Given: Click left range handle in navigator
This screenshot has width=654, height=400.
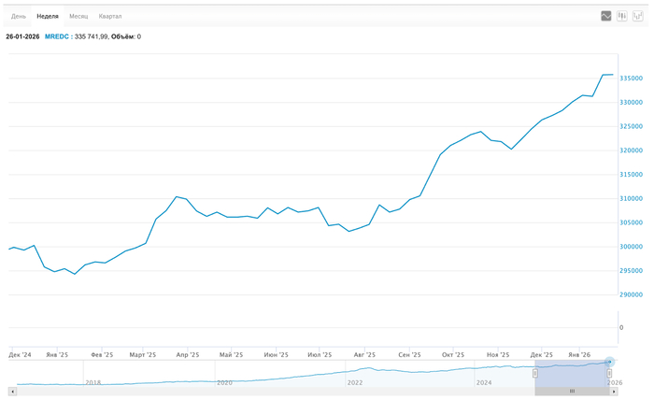Looking at the screenshot, I should pos(535,374).
